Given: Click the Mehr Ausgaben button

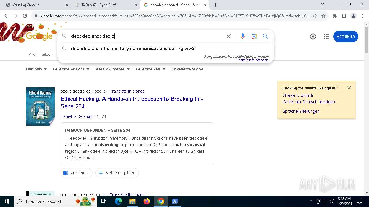Looking at the screenshot, I should [117, 173].
